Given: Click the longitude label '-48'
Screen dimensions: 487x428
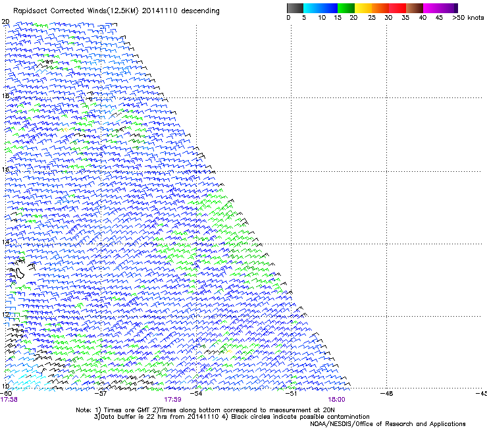Looking at the screenshot, I should (x=386, y=394).
